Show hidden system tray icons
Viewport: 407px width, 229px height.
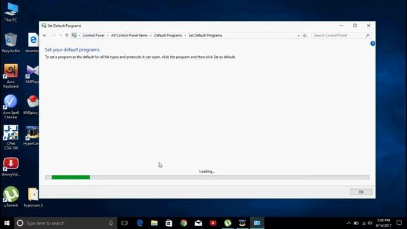coord(348,223)
